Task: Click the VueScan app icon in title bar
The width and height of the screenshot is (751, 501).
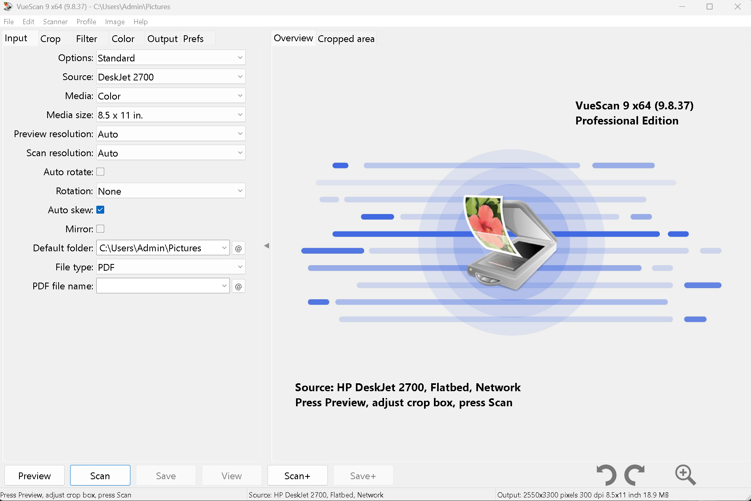Action: pos(8,6)
